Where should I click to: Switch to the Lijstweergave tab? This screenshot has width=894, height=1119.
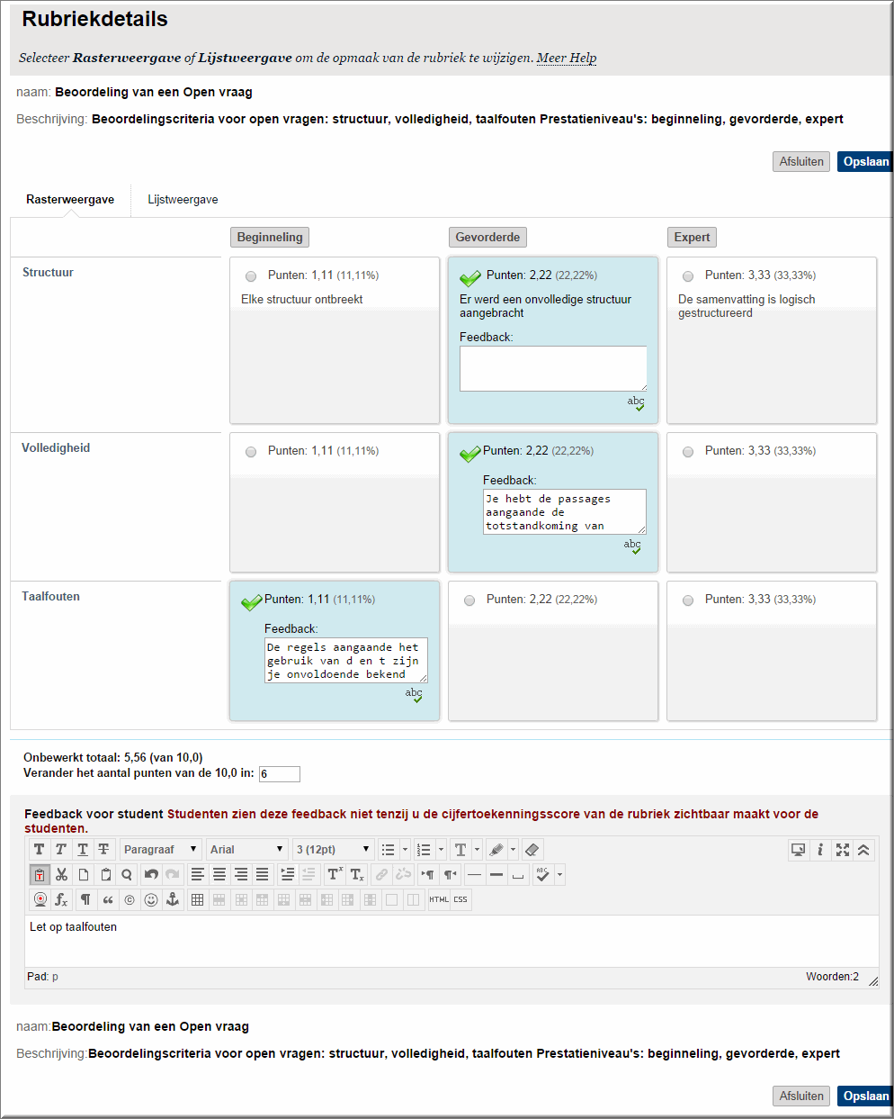pos(183,200)
